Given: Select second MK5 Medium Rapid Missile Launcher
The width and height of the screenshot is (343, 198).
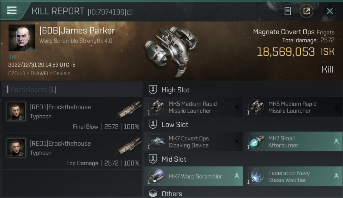Looking at the screenshot, I should (292, 107).
